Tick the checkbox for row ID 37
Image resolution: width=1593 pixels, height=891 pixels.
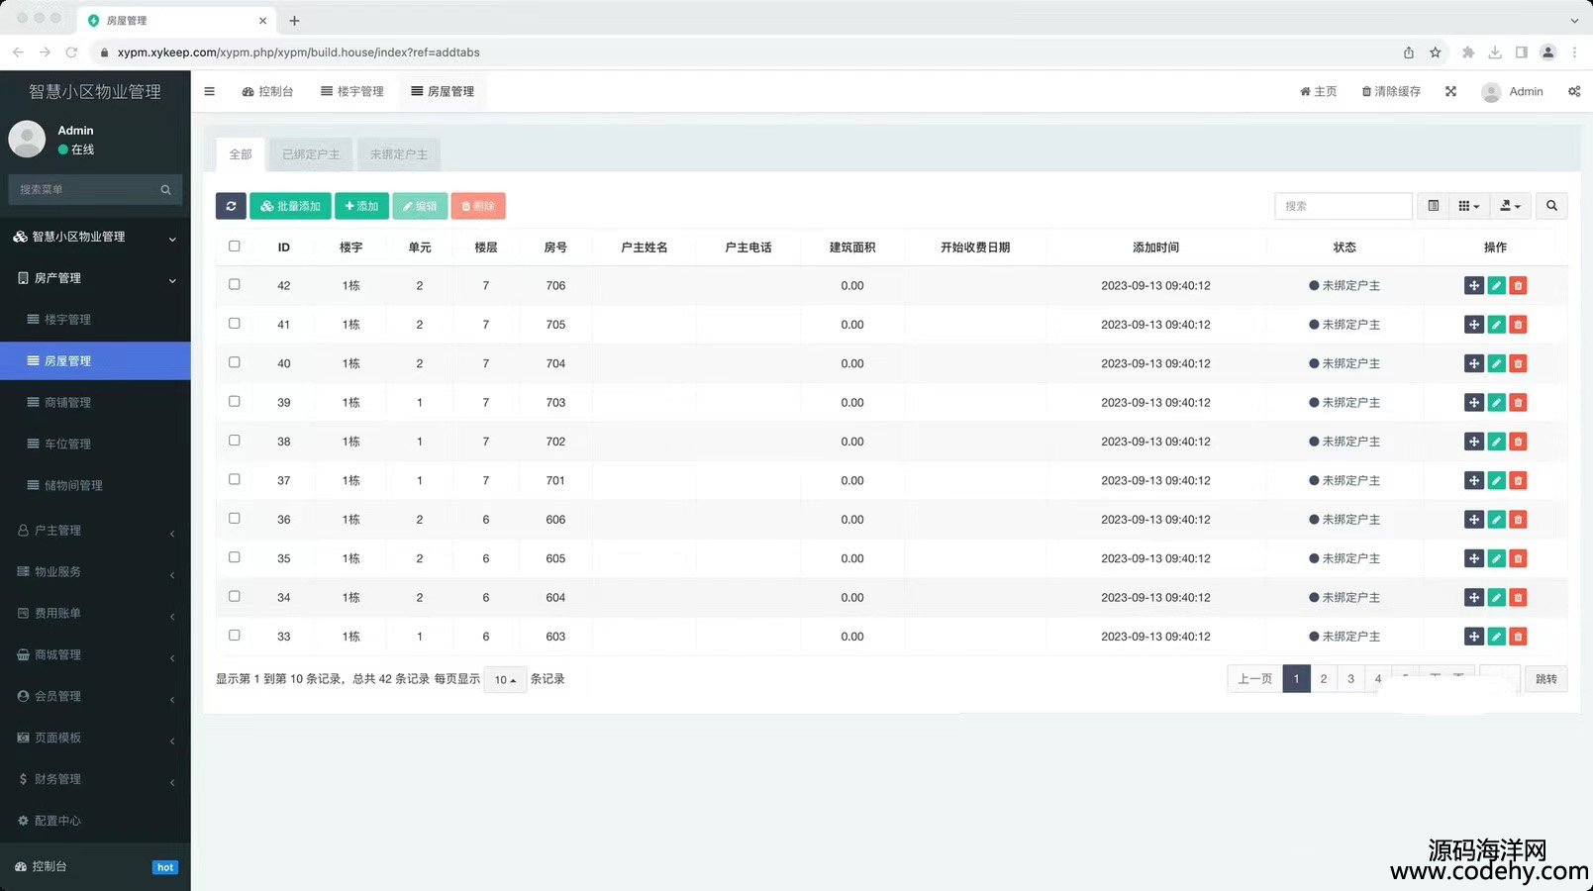(x=235, y=480)
